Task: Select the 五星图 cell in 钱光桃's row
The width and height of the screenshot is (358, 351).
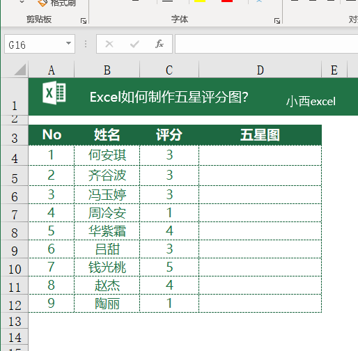Action: (260, 267)
